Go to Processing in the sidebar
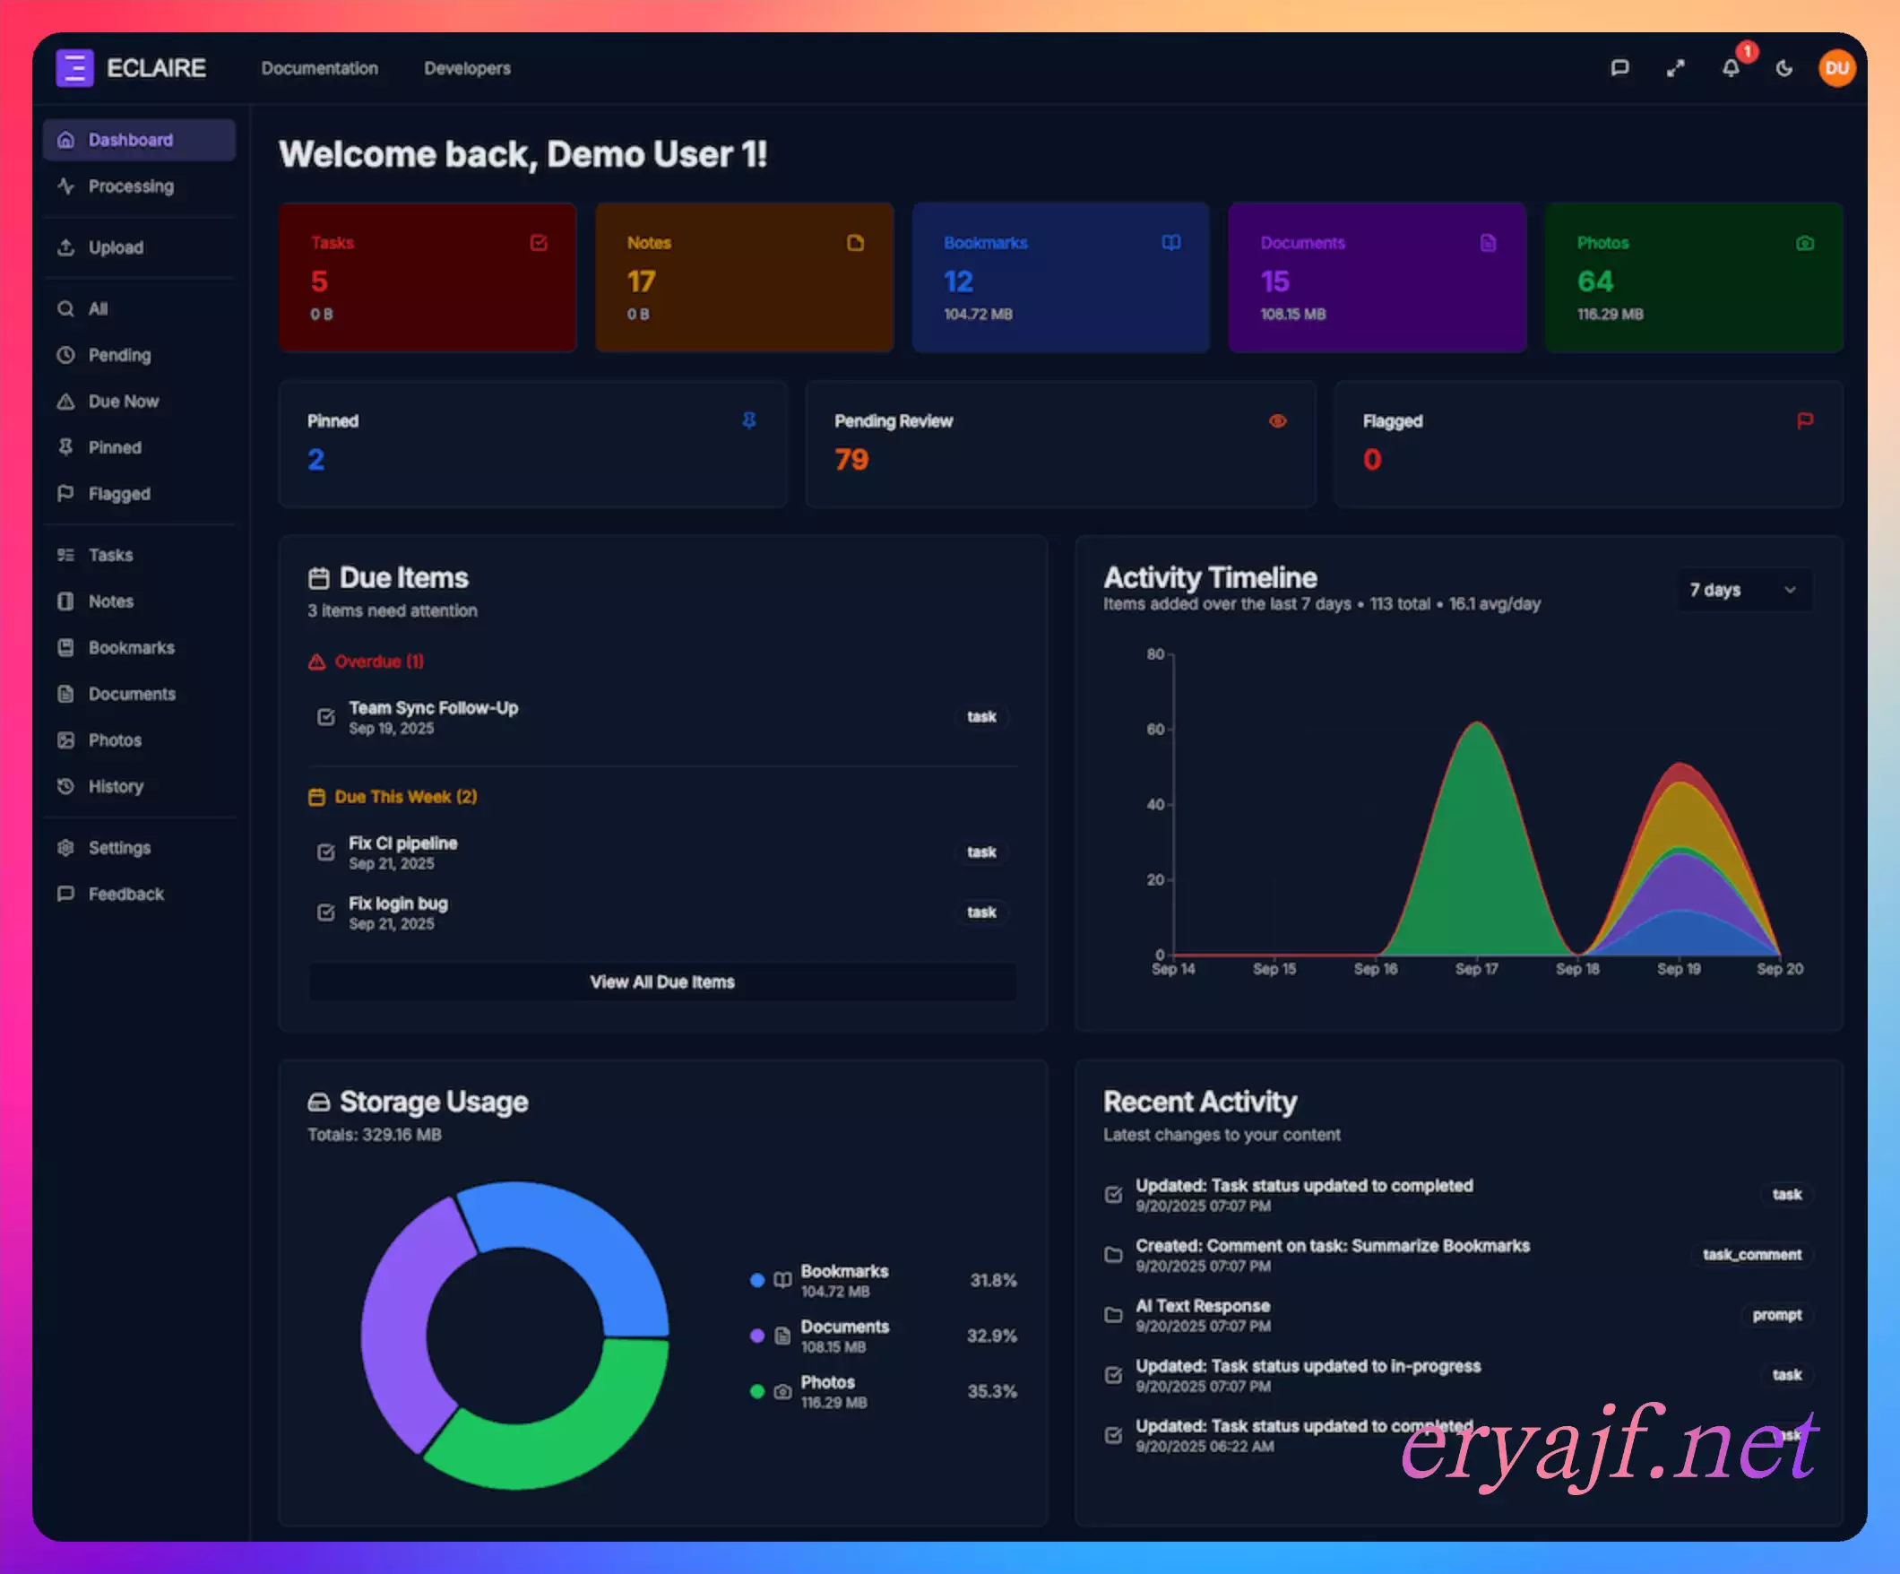1900x1574 pixels. tap(130, 186)
